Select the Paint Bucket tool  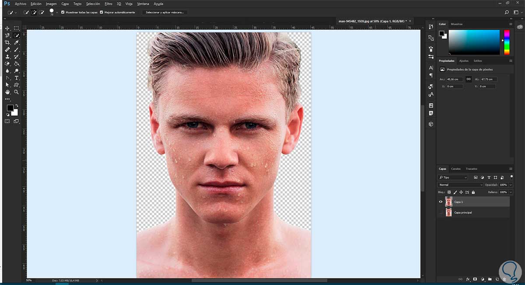16,63
